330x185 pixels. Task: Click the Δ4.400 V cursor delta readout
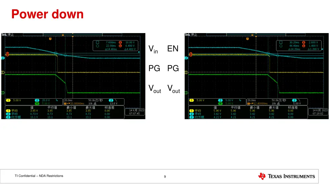coord(130,49)
